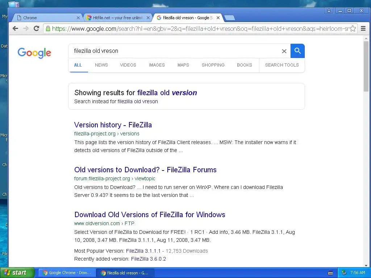Close the Hitfile.net tab
Viewport: 371px width, 278px height.
tap(148, 18)
